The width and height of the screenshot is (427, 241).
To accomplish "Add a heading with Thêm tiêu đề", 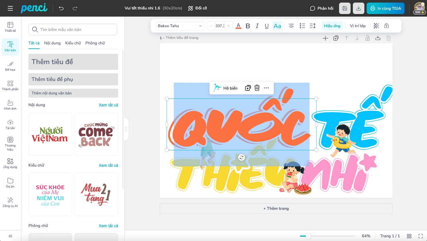I will (x=73, y=62).
